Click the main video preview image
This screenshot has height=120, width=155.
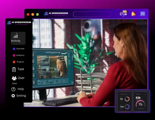[x=86, y=63]
